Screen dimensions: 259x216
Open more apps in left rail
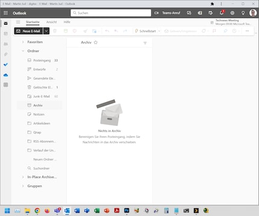tap(5, 85)
